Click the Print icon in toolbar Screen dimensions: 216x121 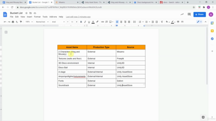click(13, 22)
